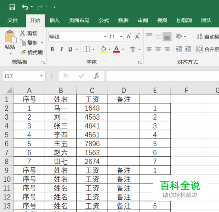Click the increase indent icon
The image size is (219, 212).
(188, 49)
